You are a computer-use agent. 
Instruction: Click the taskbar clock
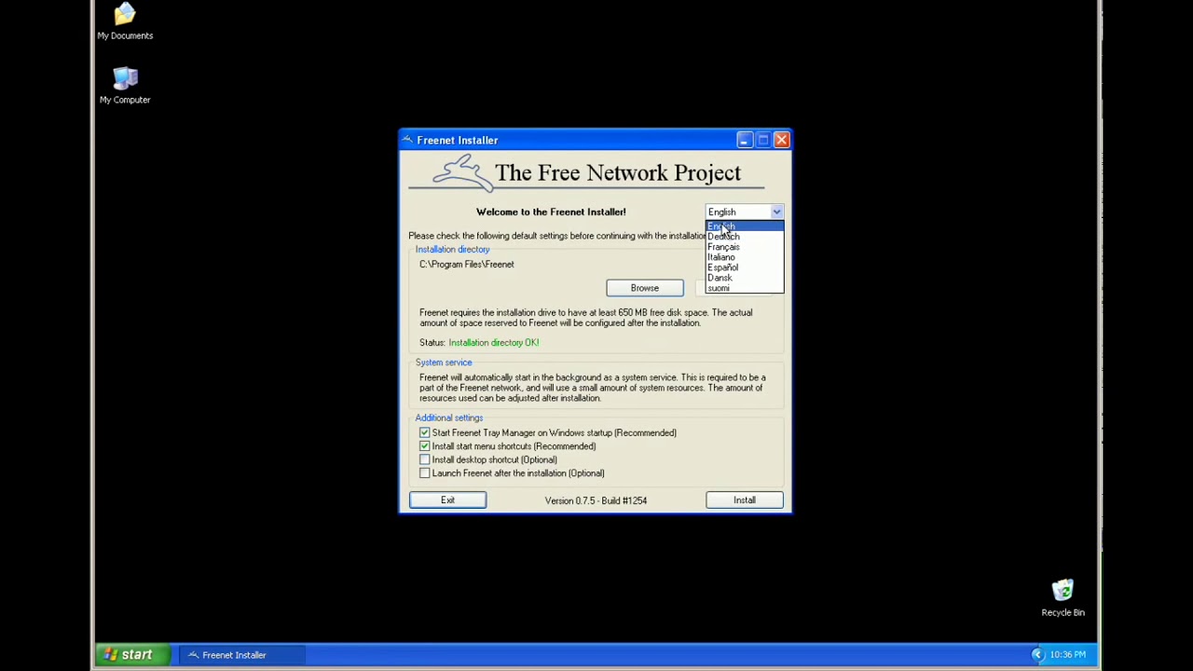(x=1067, y=654)
